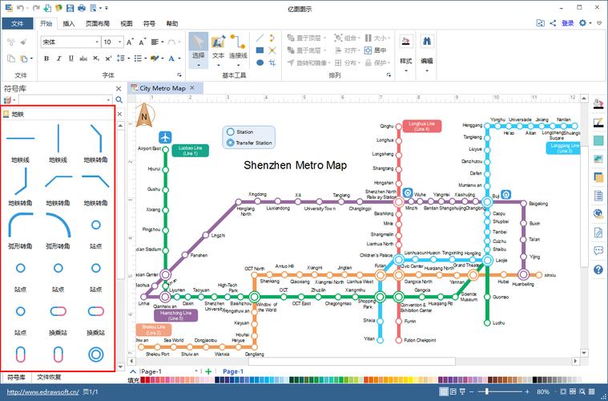Viewport: 608px width, 401px height.
Task: Toggle presentation mode icon in status bar
Action: [462, 391]
